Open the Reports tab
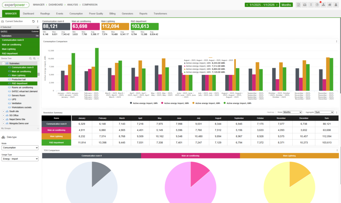 (x=143, y=14)
